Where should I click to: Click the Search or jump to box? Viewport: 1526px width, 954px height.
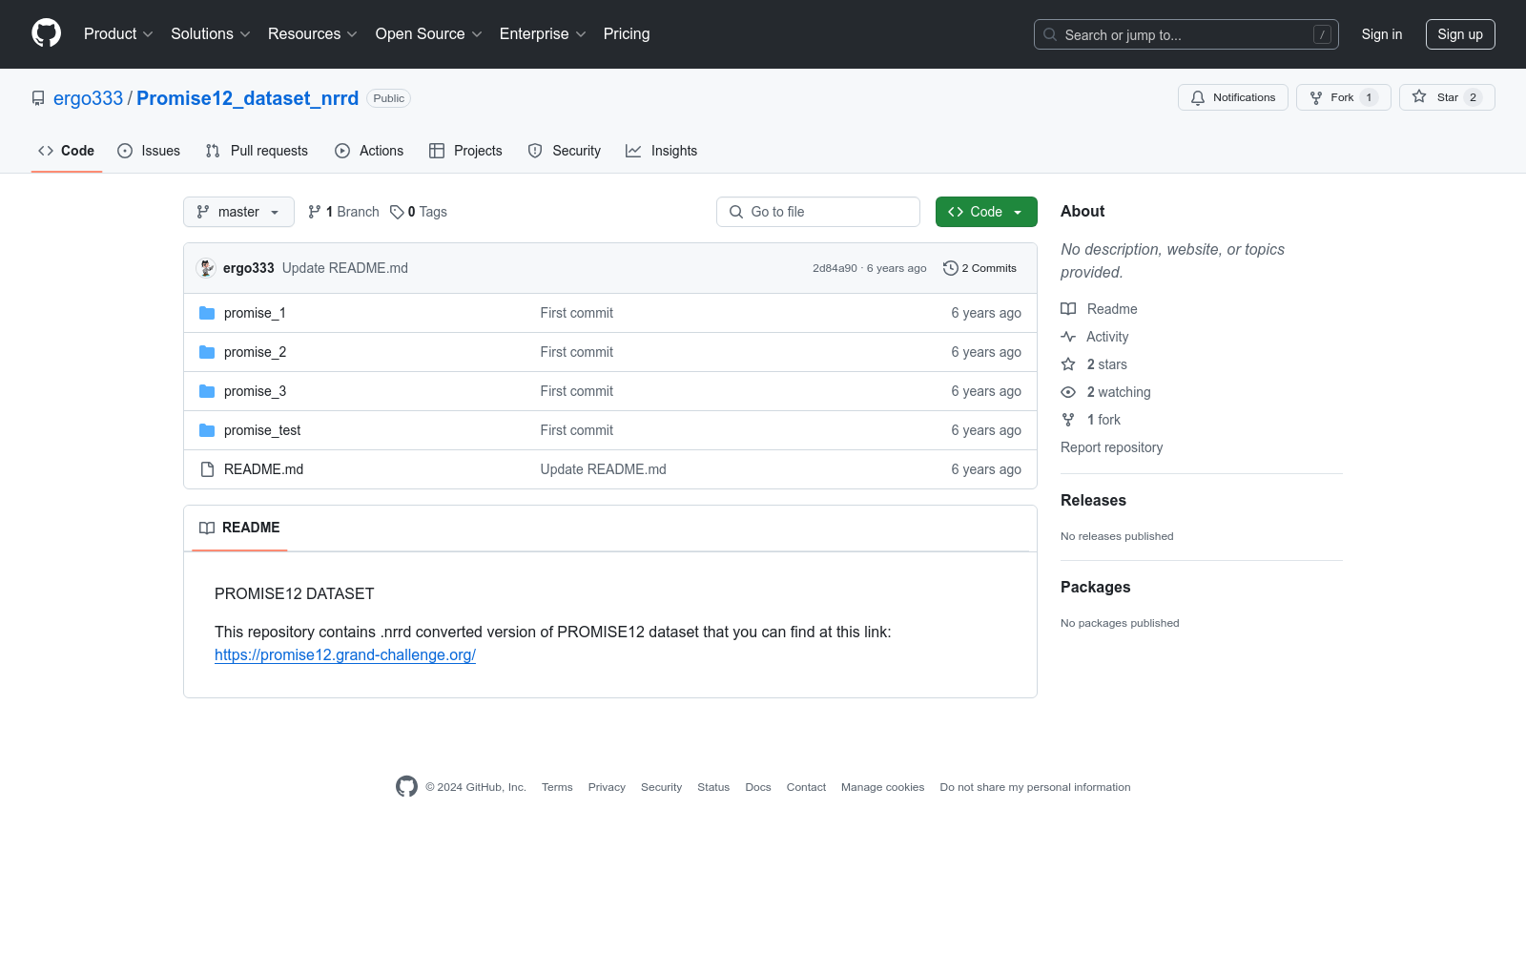coord(1186,34)
